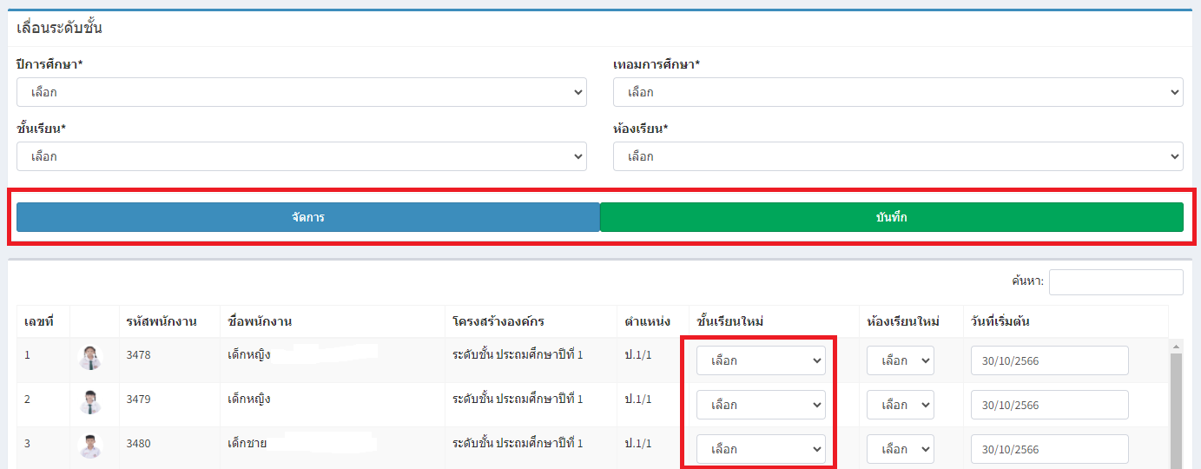Click the ชั้นเรียนใหม่ column header
The width and height of the screenshot is (1201, 469).
coord(774,321)
